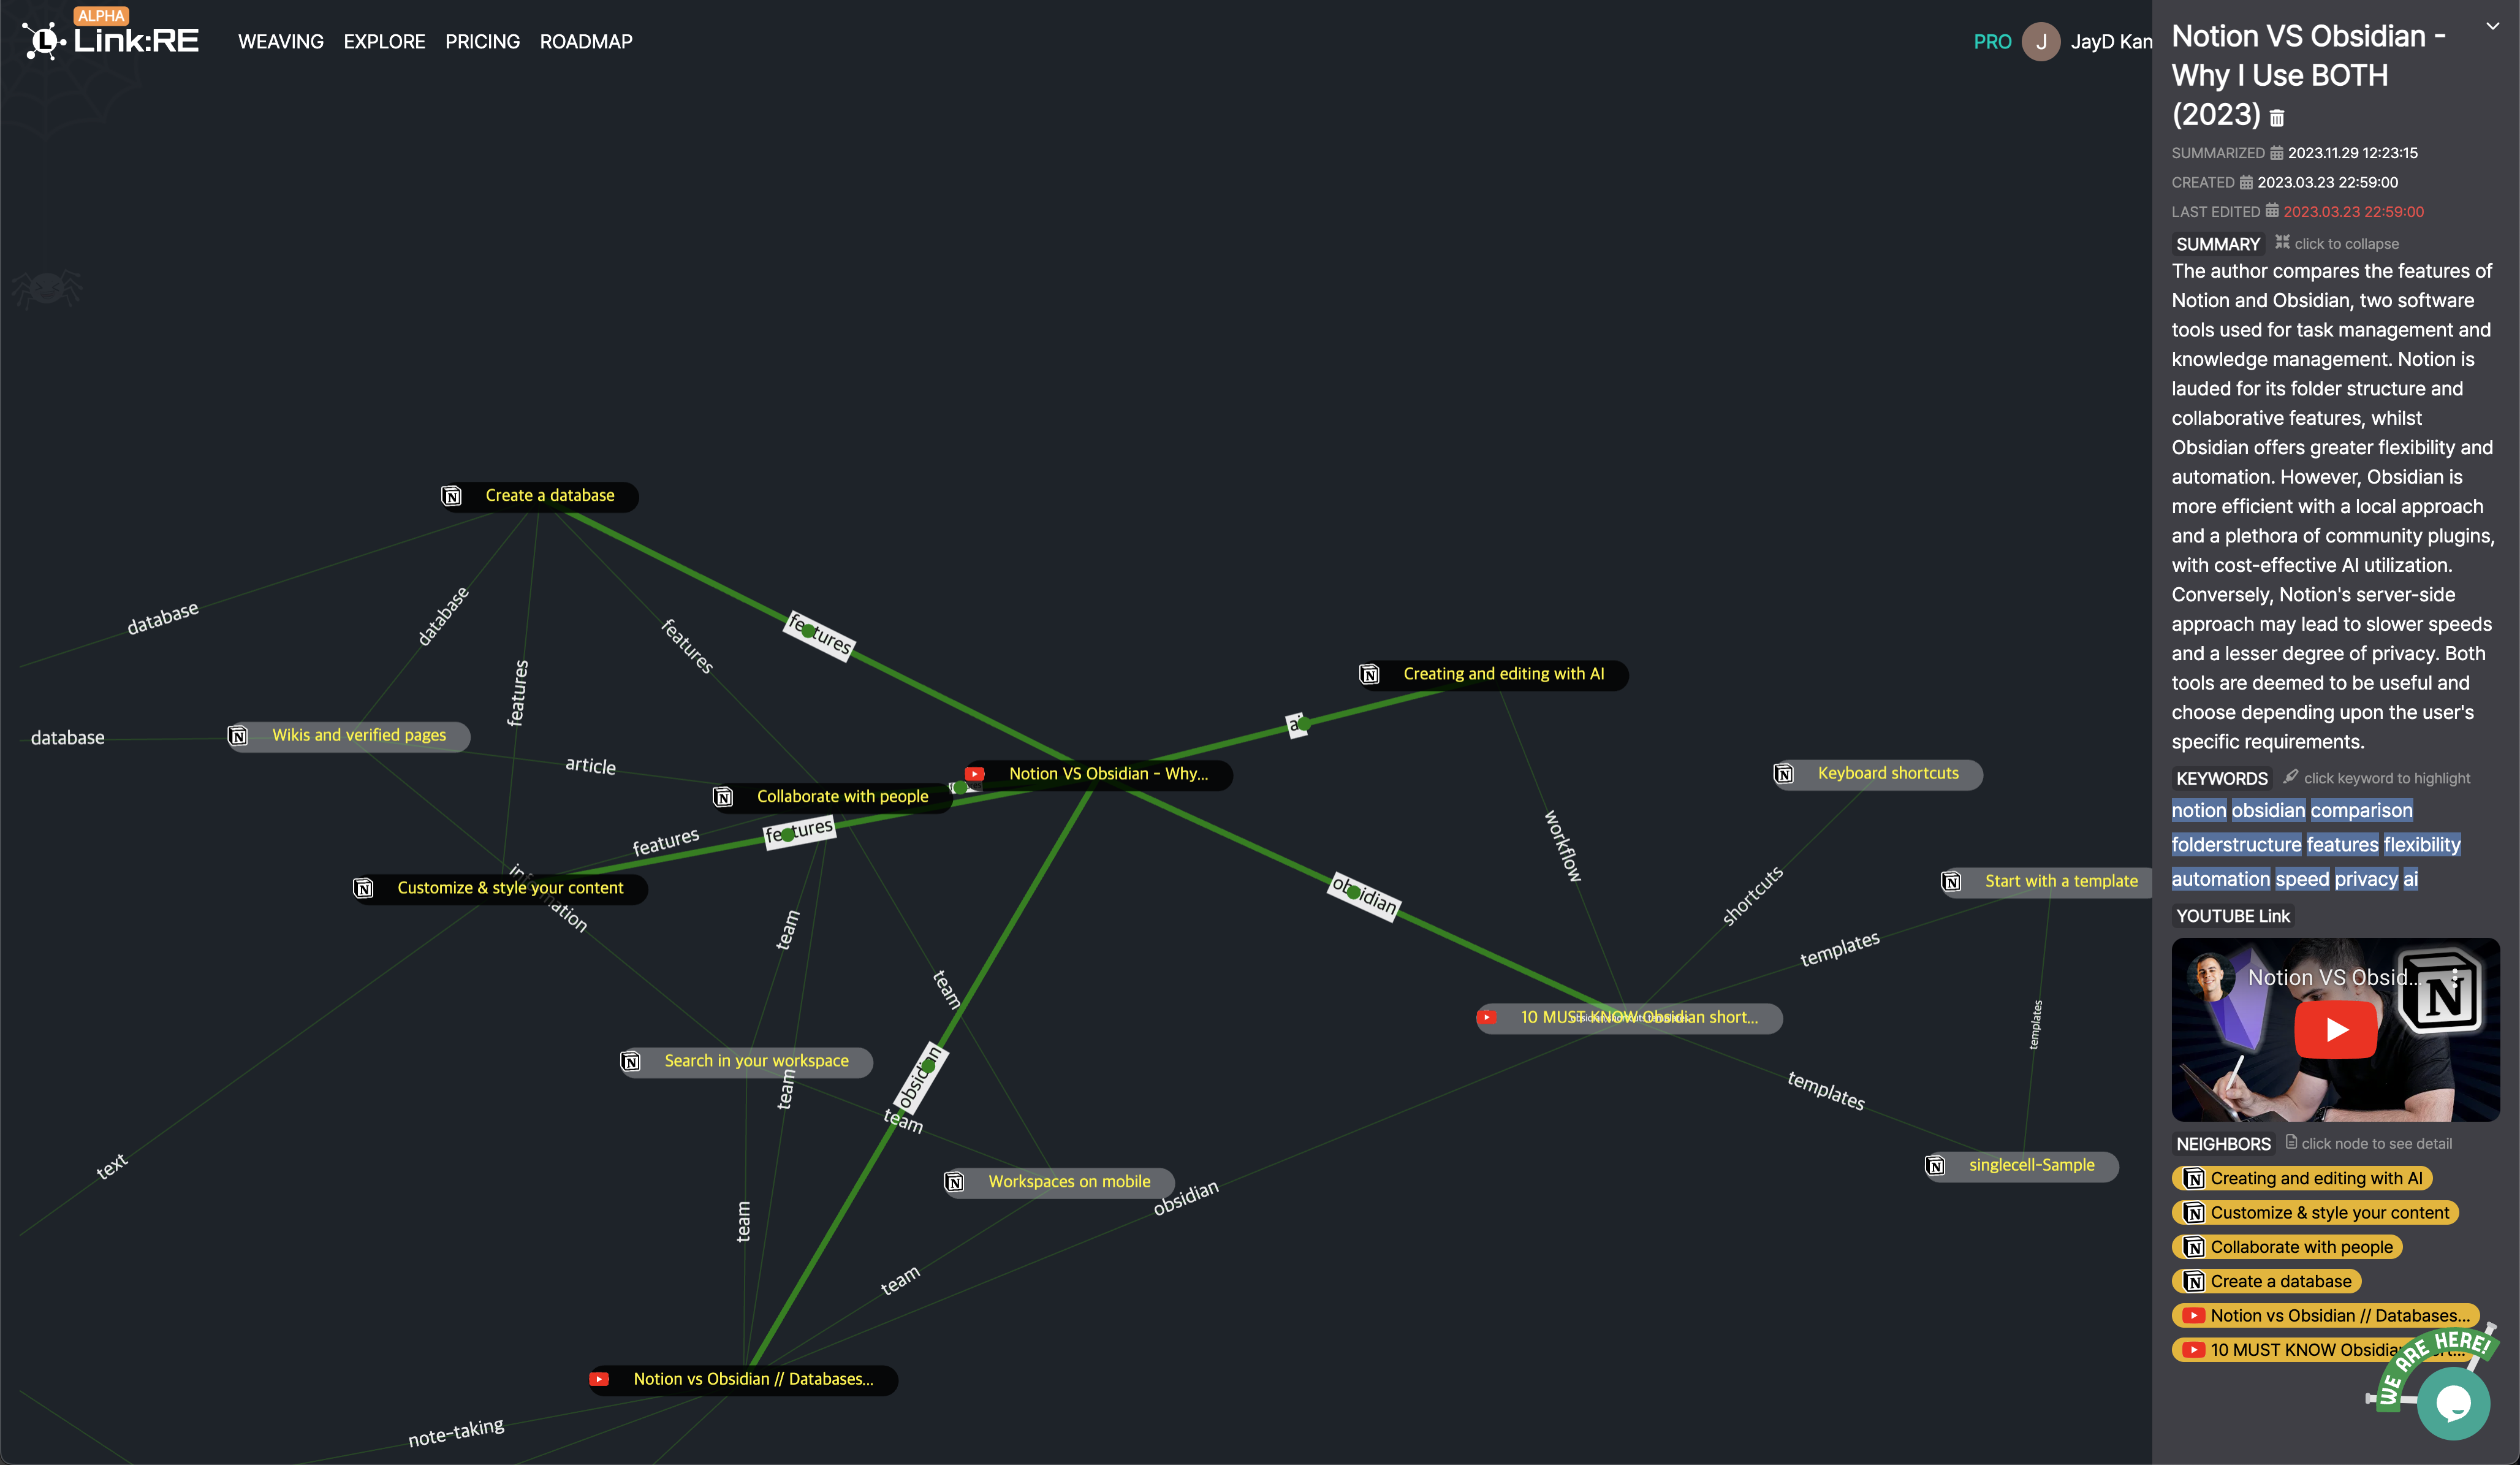The width and height of the screenshot is (2520, 1465).
Task: Open the green chat support bubble
Action: [2453, 1403]
